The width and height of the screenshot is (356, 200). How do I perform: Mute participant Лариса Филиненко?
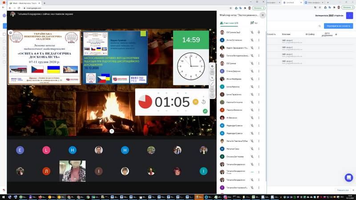[252, 110]
